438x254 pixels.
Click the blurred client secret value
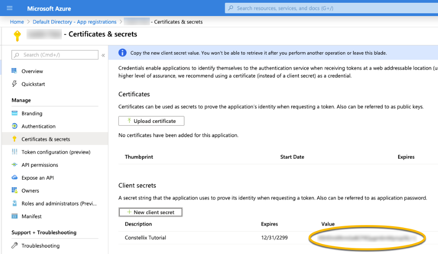pyautogui.click(x=367, y=238)
